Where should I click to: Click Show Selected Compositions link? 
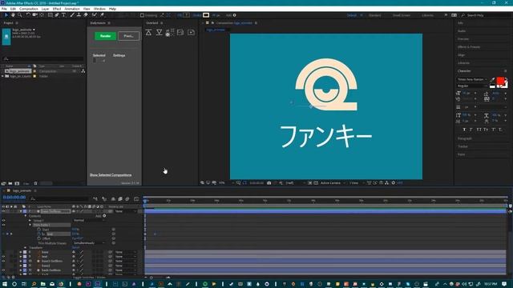pos(111,175)
